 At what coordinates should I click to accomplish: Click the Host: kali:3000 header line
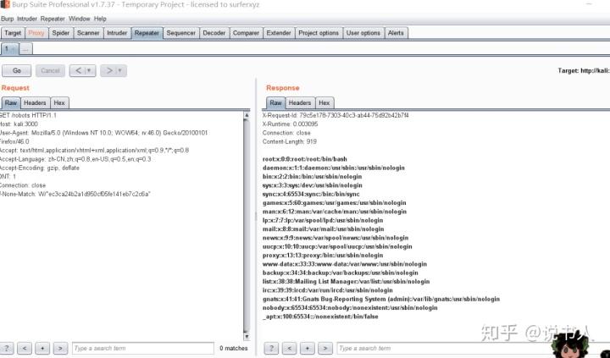[19, 124]
